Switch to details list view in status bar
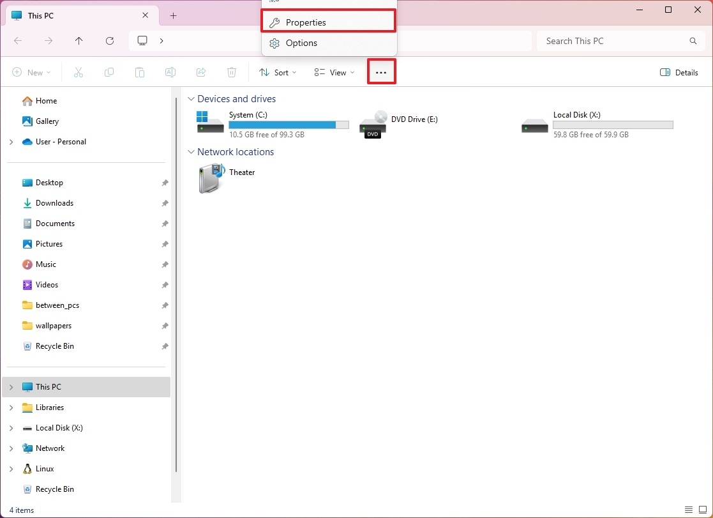Viewport: 713px width, 518px height. 688,510
